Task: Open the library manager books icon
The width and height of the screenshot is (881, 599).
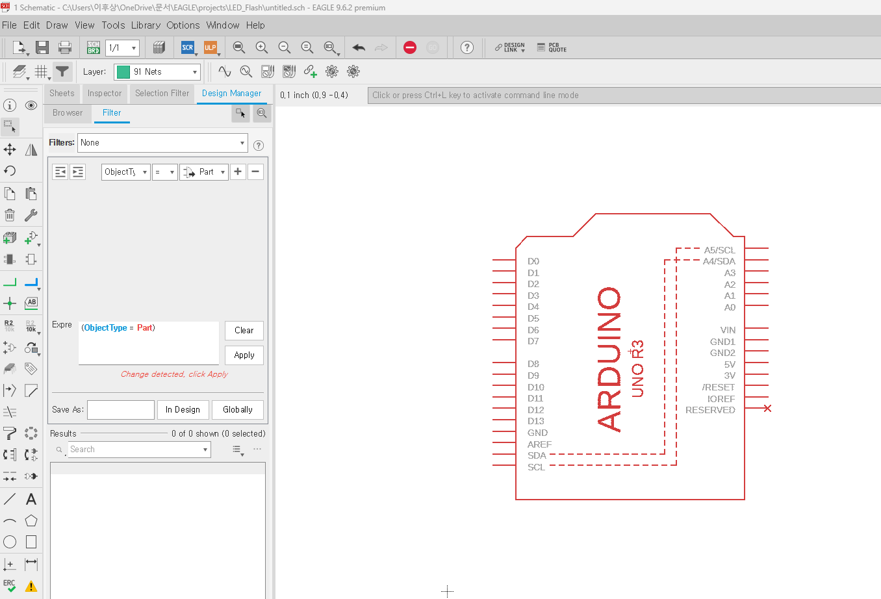Action: 159,47
